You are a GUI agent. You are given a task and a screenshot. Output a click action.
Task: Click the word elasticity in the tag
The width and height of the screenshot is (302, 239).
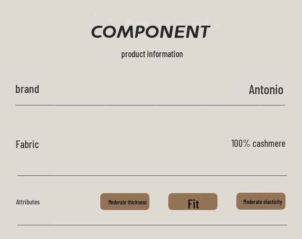[273, 202]
